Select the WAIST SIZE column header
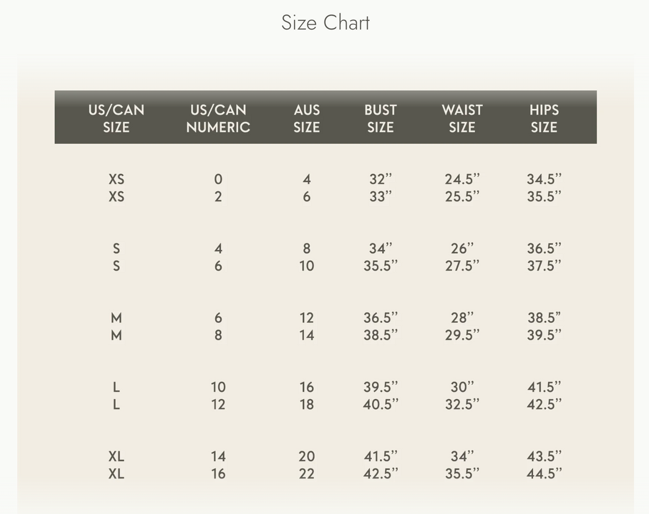 pyautogui.click(x=462, y=118)
